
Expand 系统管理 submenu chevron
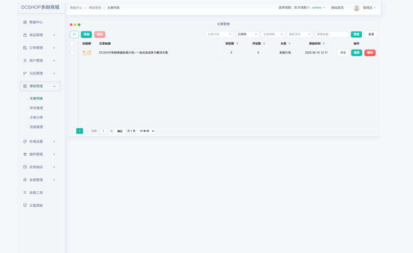pyautogui.click(x=54, y=180)
